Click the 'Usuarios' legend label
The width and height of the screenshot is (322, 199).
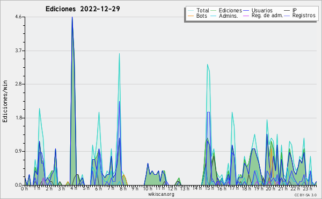(x=262, y=10)
